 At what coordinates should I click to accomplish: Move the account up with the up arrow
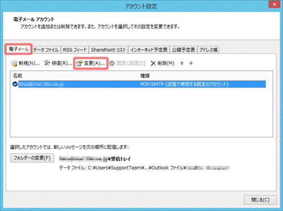pos(181,63)
